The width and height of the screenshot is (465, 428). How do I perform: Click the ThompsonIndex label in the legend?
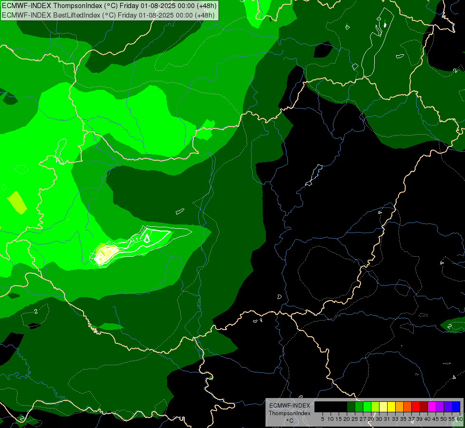290,413
